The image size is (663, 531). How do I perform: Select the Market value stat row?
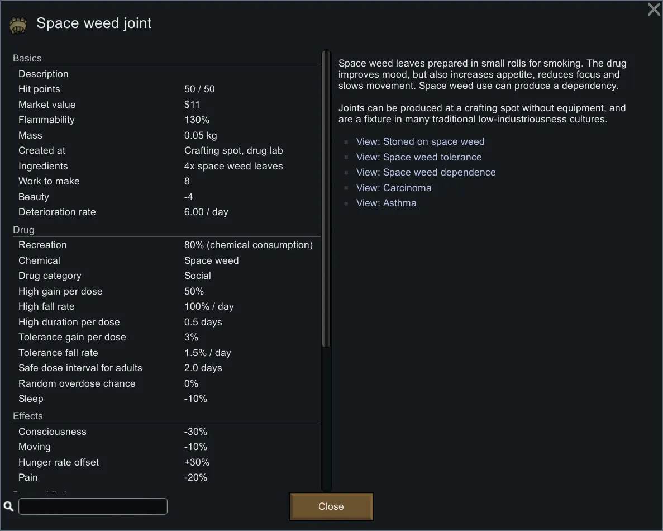[166, 105]
